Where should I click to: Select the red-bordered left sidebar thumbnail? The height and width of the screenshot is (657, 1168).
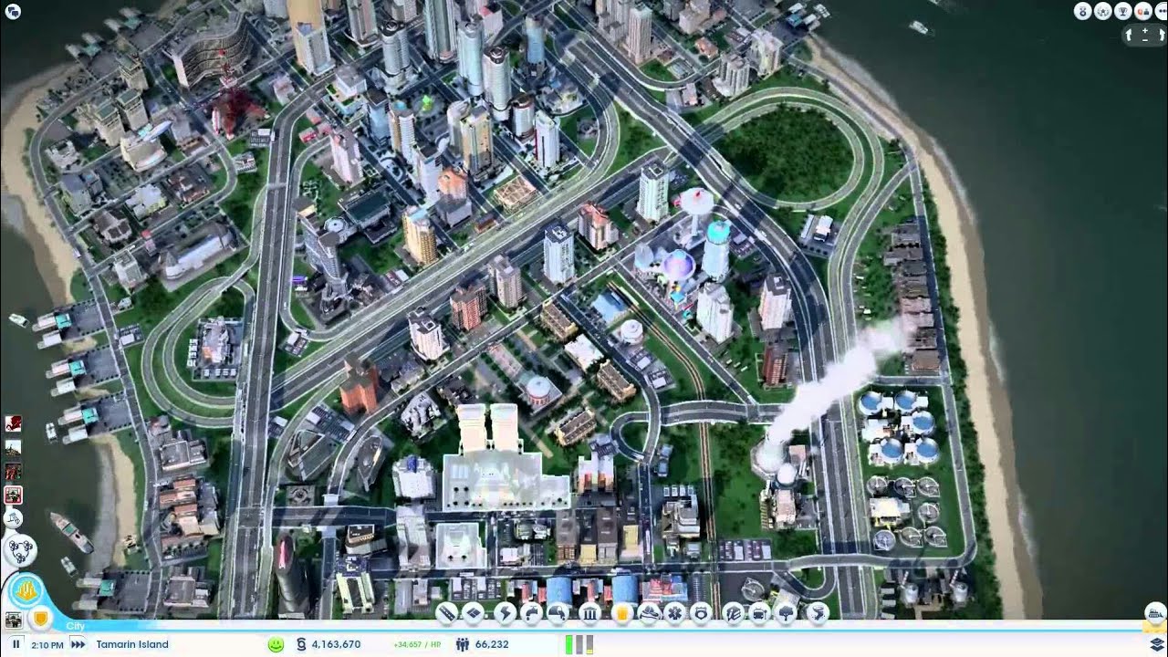click(x=13, y=495)
